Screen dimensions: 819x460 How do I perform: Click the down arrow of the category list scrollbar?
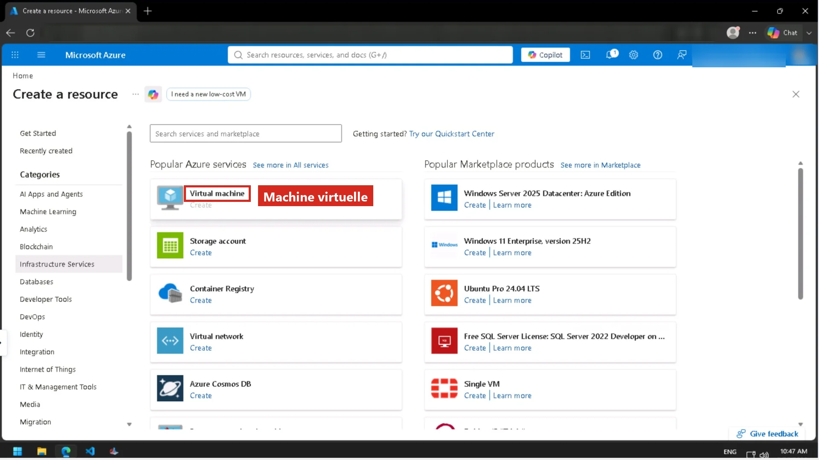click(x=129, y=424)
